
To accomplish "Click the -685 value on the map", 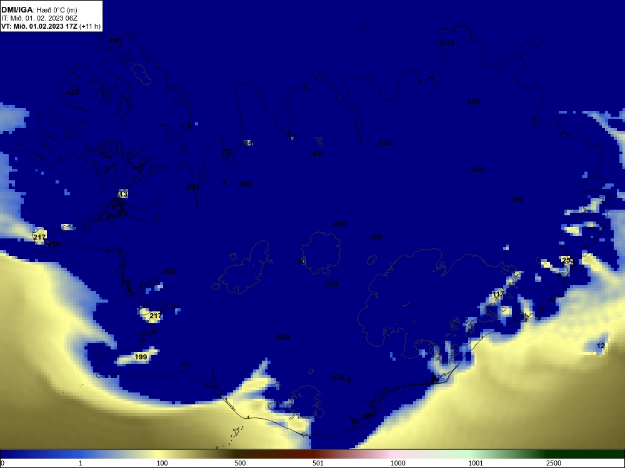I will tap(339, 224).
